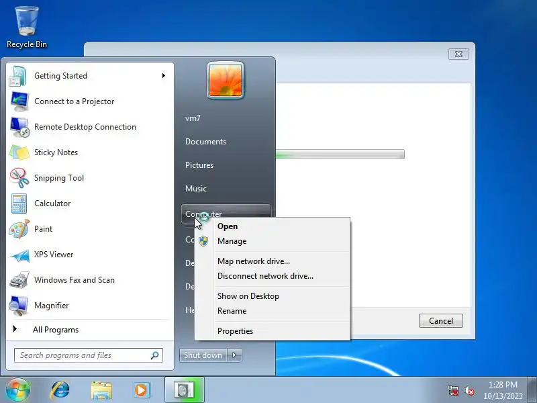Click the Search programs and files box
The height and width of the screenshot is (403, 537).
point(89,355)
